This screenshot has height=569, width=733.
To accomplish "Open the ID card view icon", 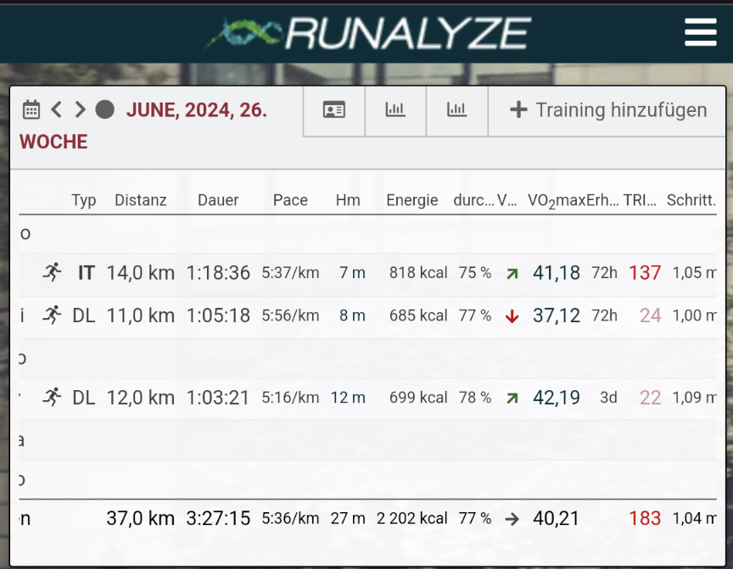I will click(x=334, y=110).
